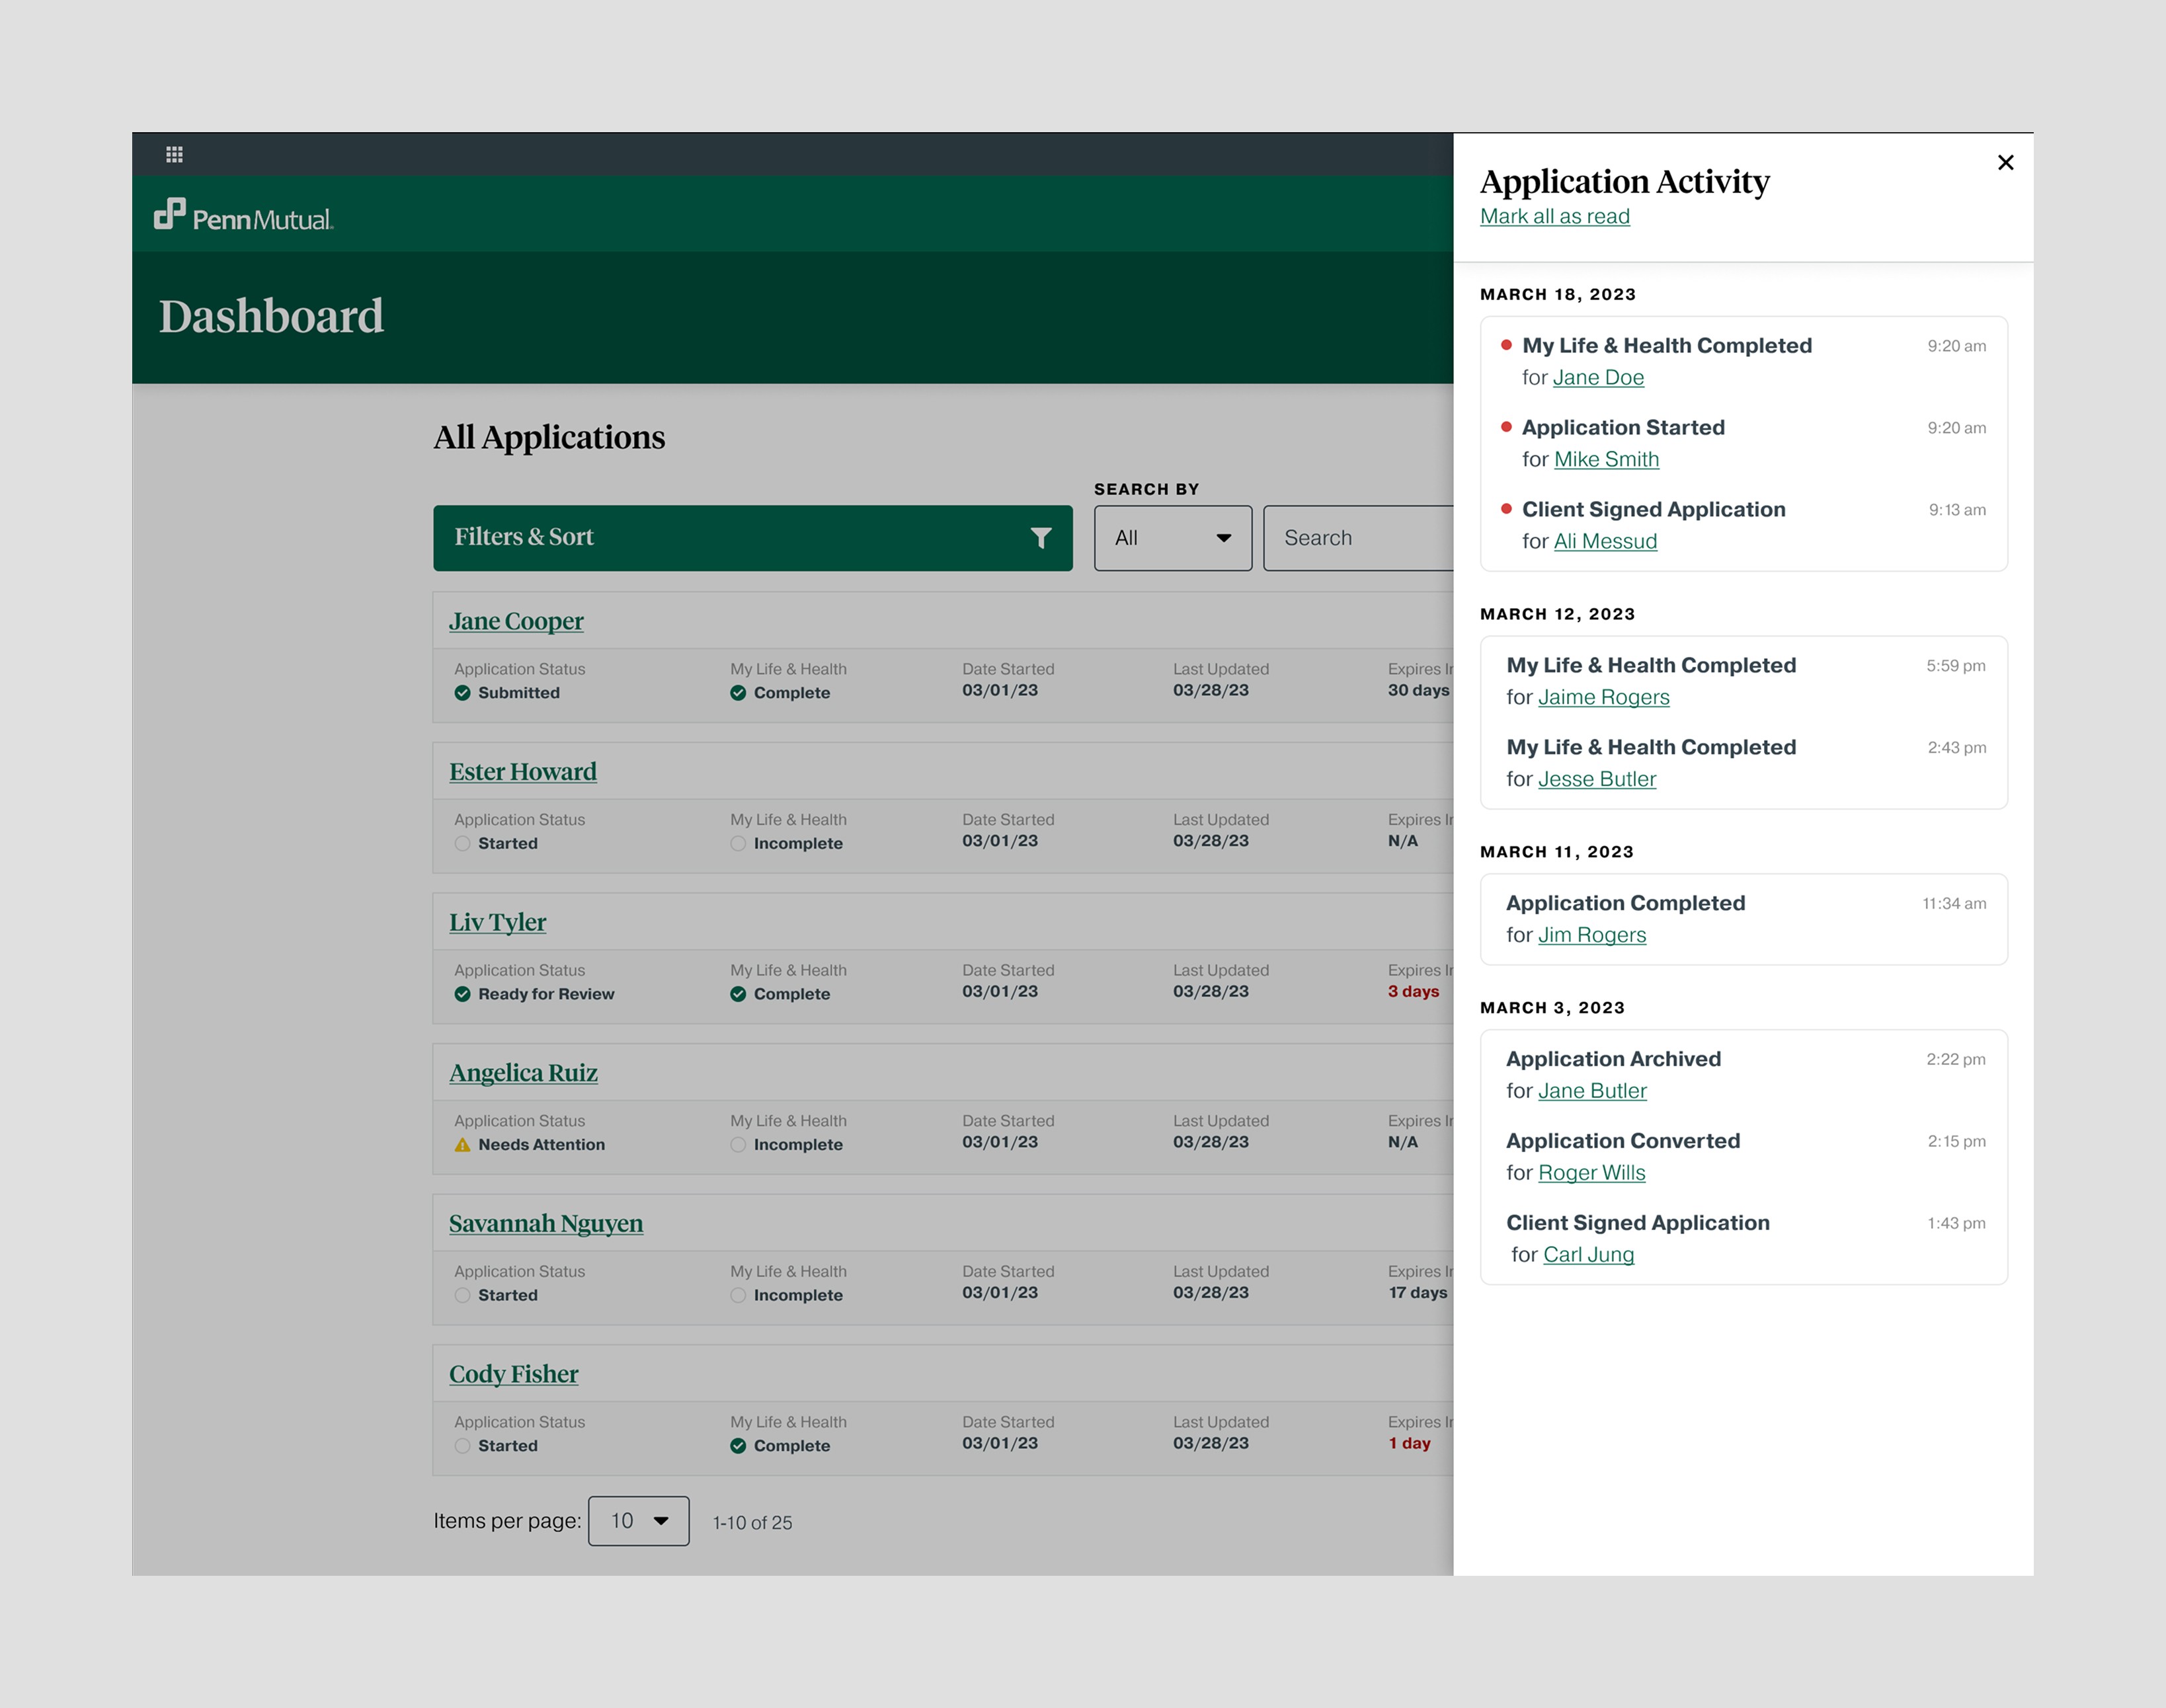Open the Items per page dropdown
The width and height of the screenshot is (2166, 1708).
tap(639, 1521)
